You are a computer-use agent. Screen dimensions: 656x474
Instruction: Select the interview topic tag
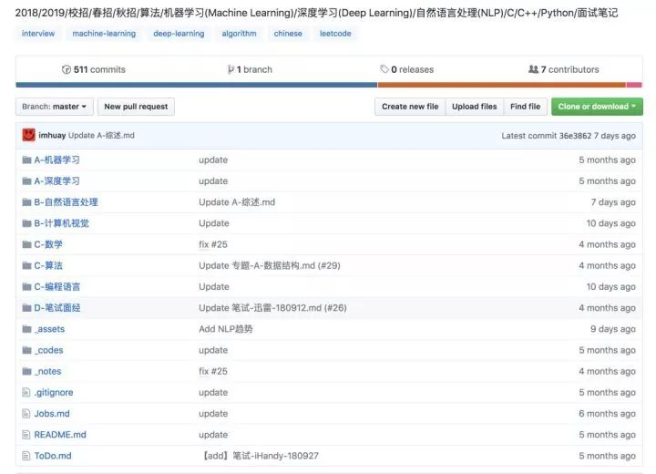[38, 34]
